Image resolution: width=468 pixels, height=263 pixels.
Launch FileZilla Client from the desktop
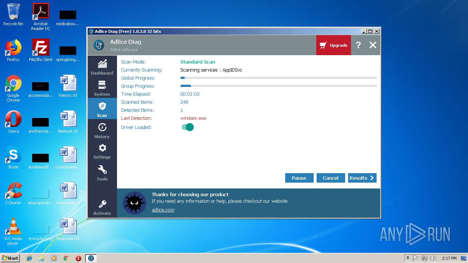(x=41, y=50)
